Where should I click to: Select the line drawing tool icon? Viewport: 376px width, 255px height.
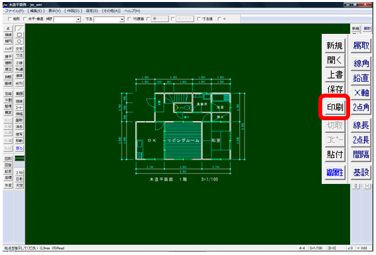pos(19,29)
